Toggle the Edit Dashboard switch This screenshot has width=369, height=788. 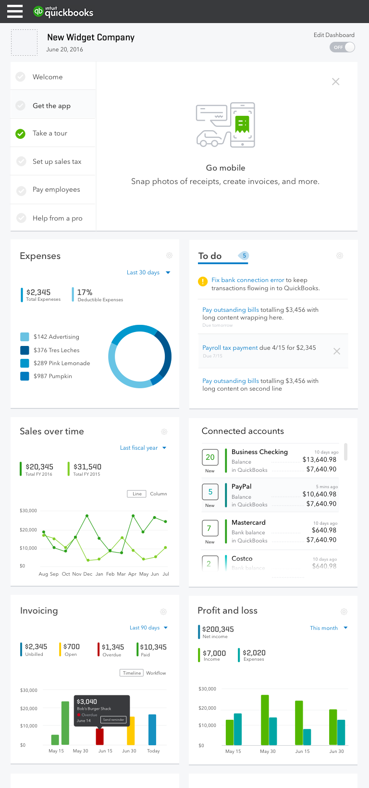(x=342, y=47)
